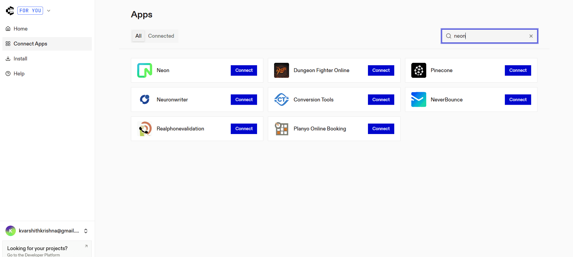Expand the account switcher chevrons

coord(86,231)
